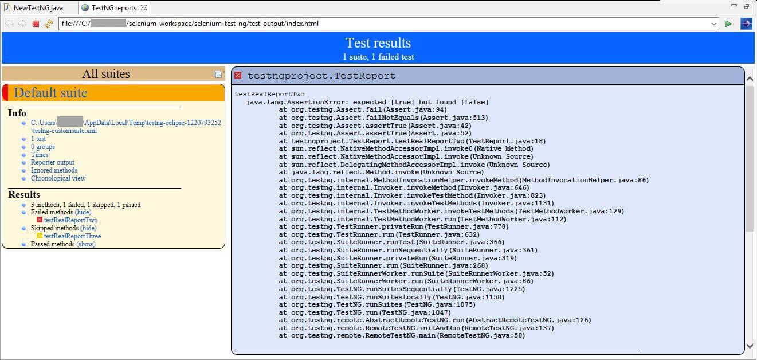757x360 pixels.
Task: Open page in external web browser icon
Action: (746, 24)
